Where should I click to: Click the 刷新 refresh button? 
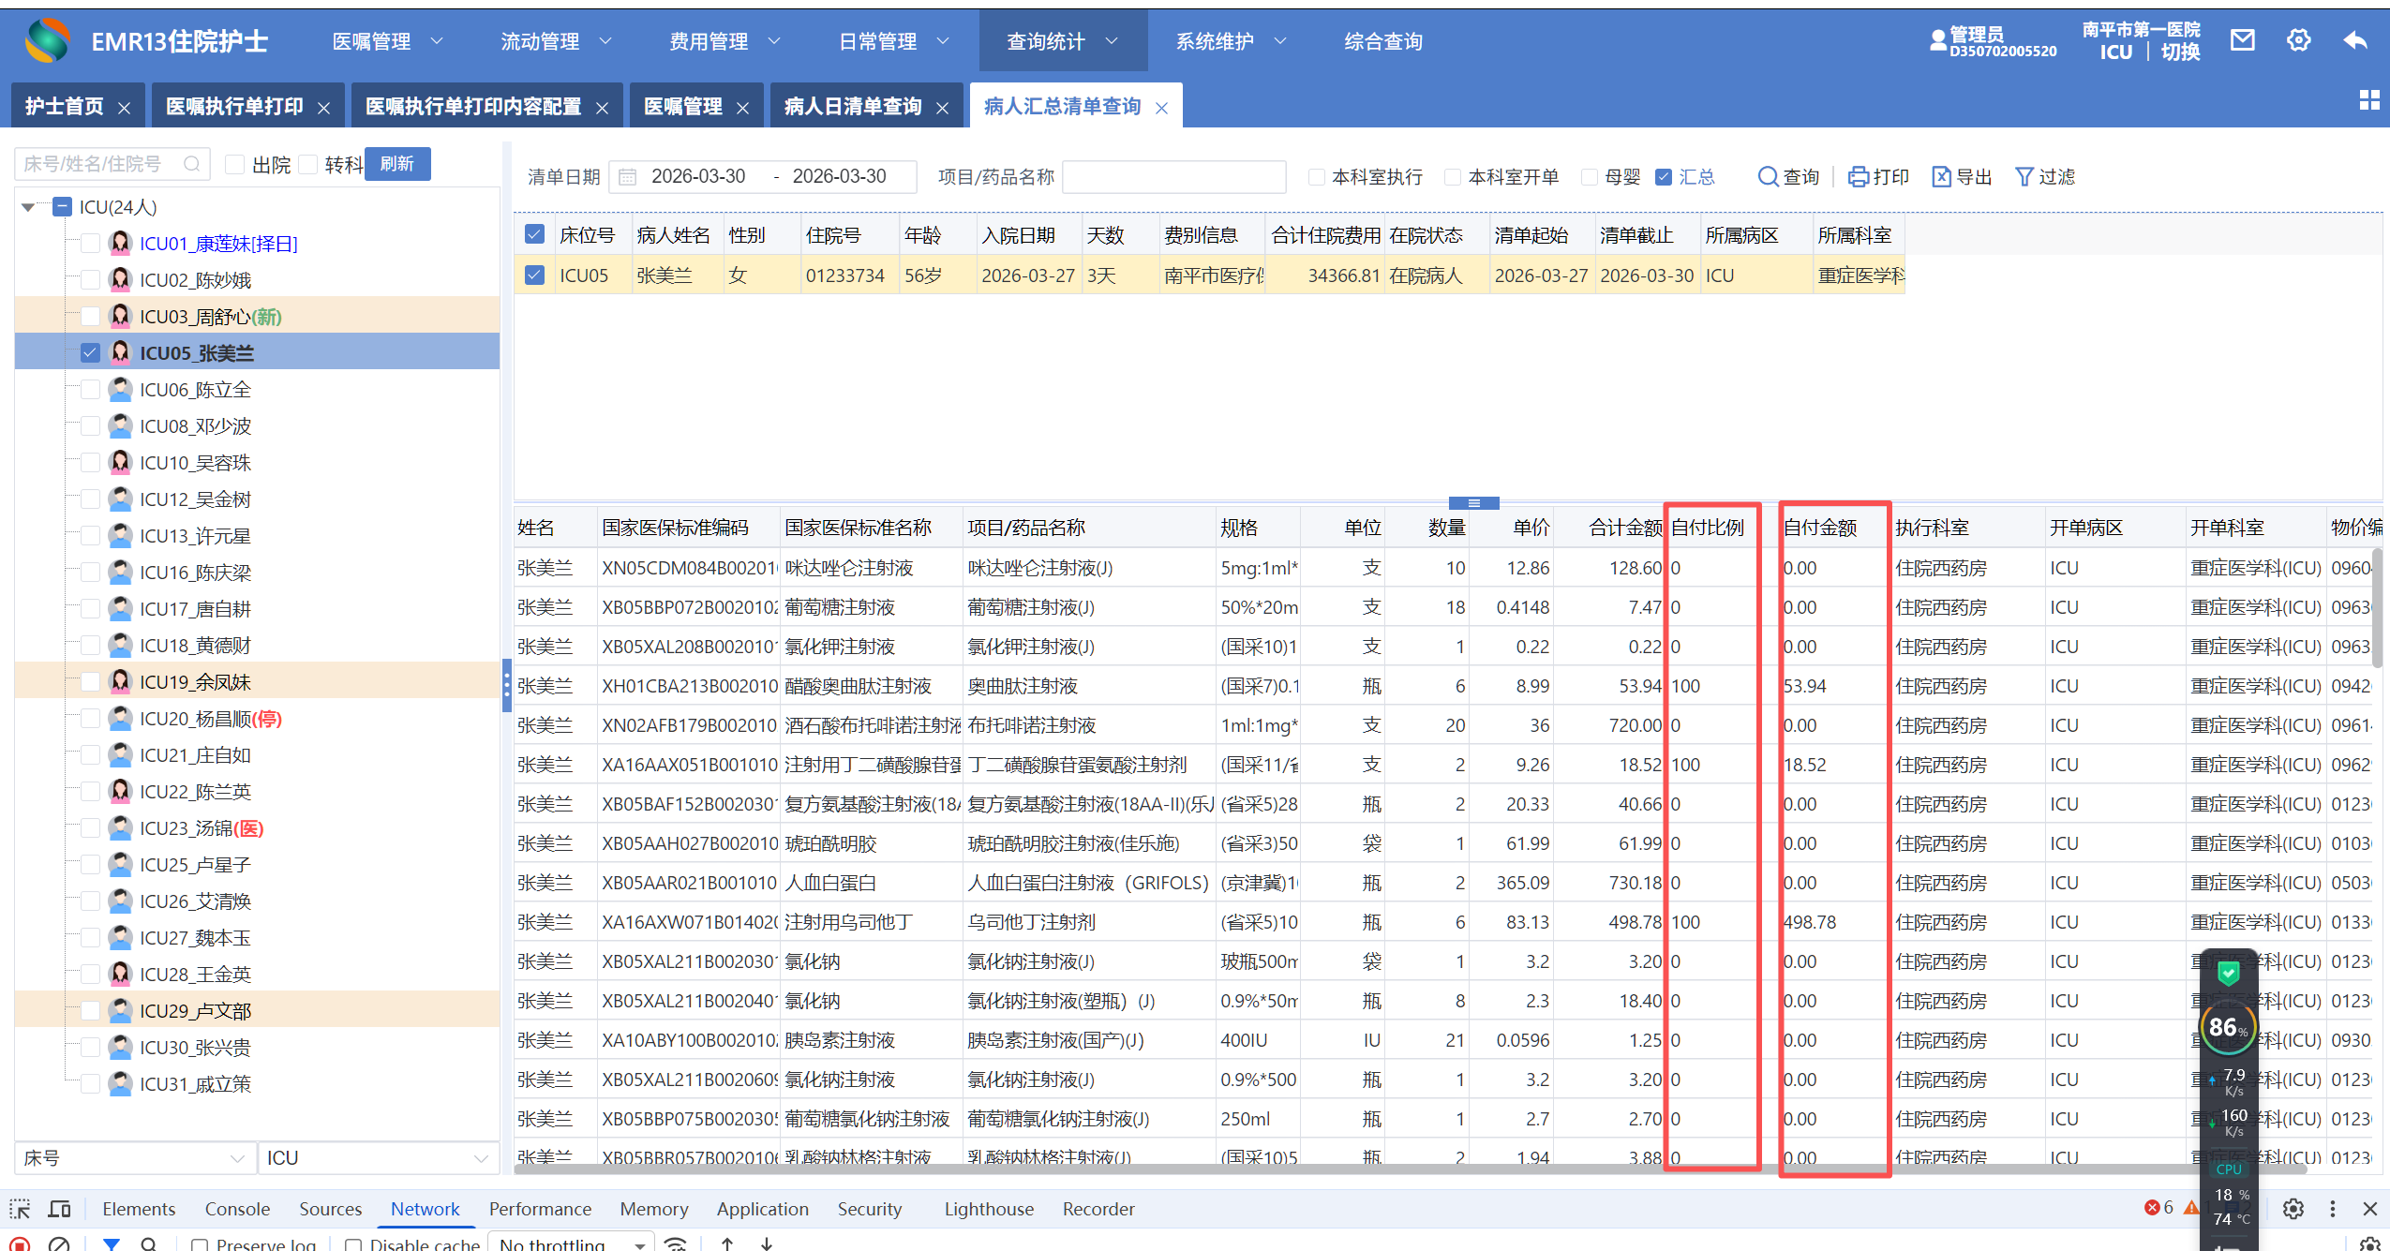pos(397,164)
